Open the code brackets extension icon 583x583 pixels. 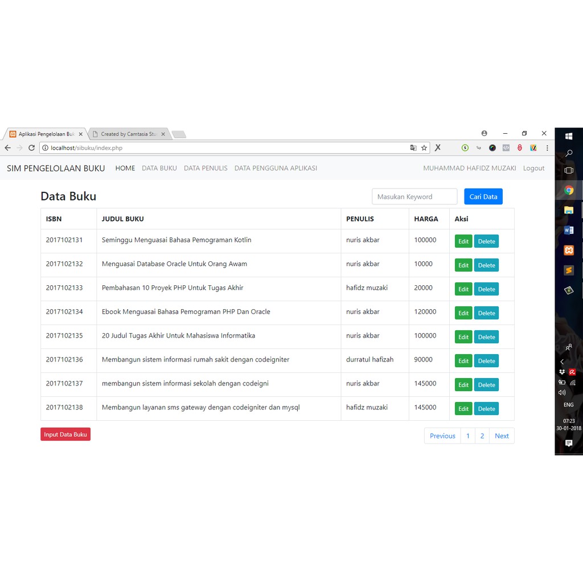(506, 148)
